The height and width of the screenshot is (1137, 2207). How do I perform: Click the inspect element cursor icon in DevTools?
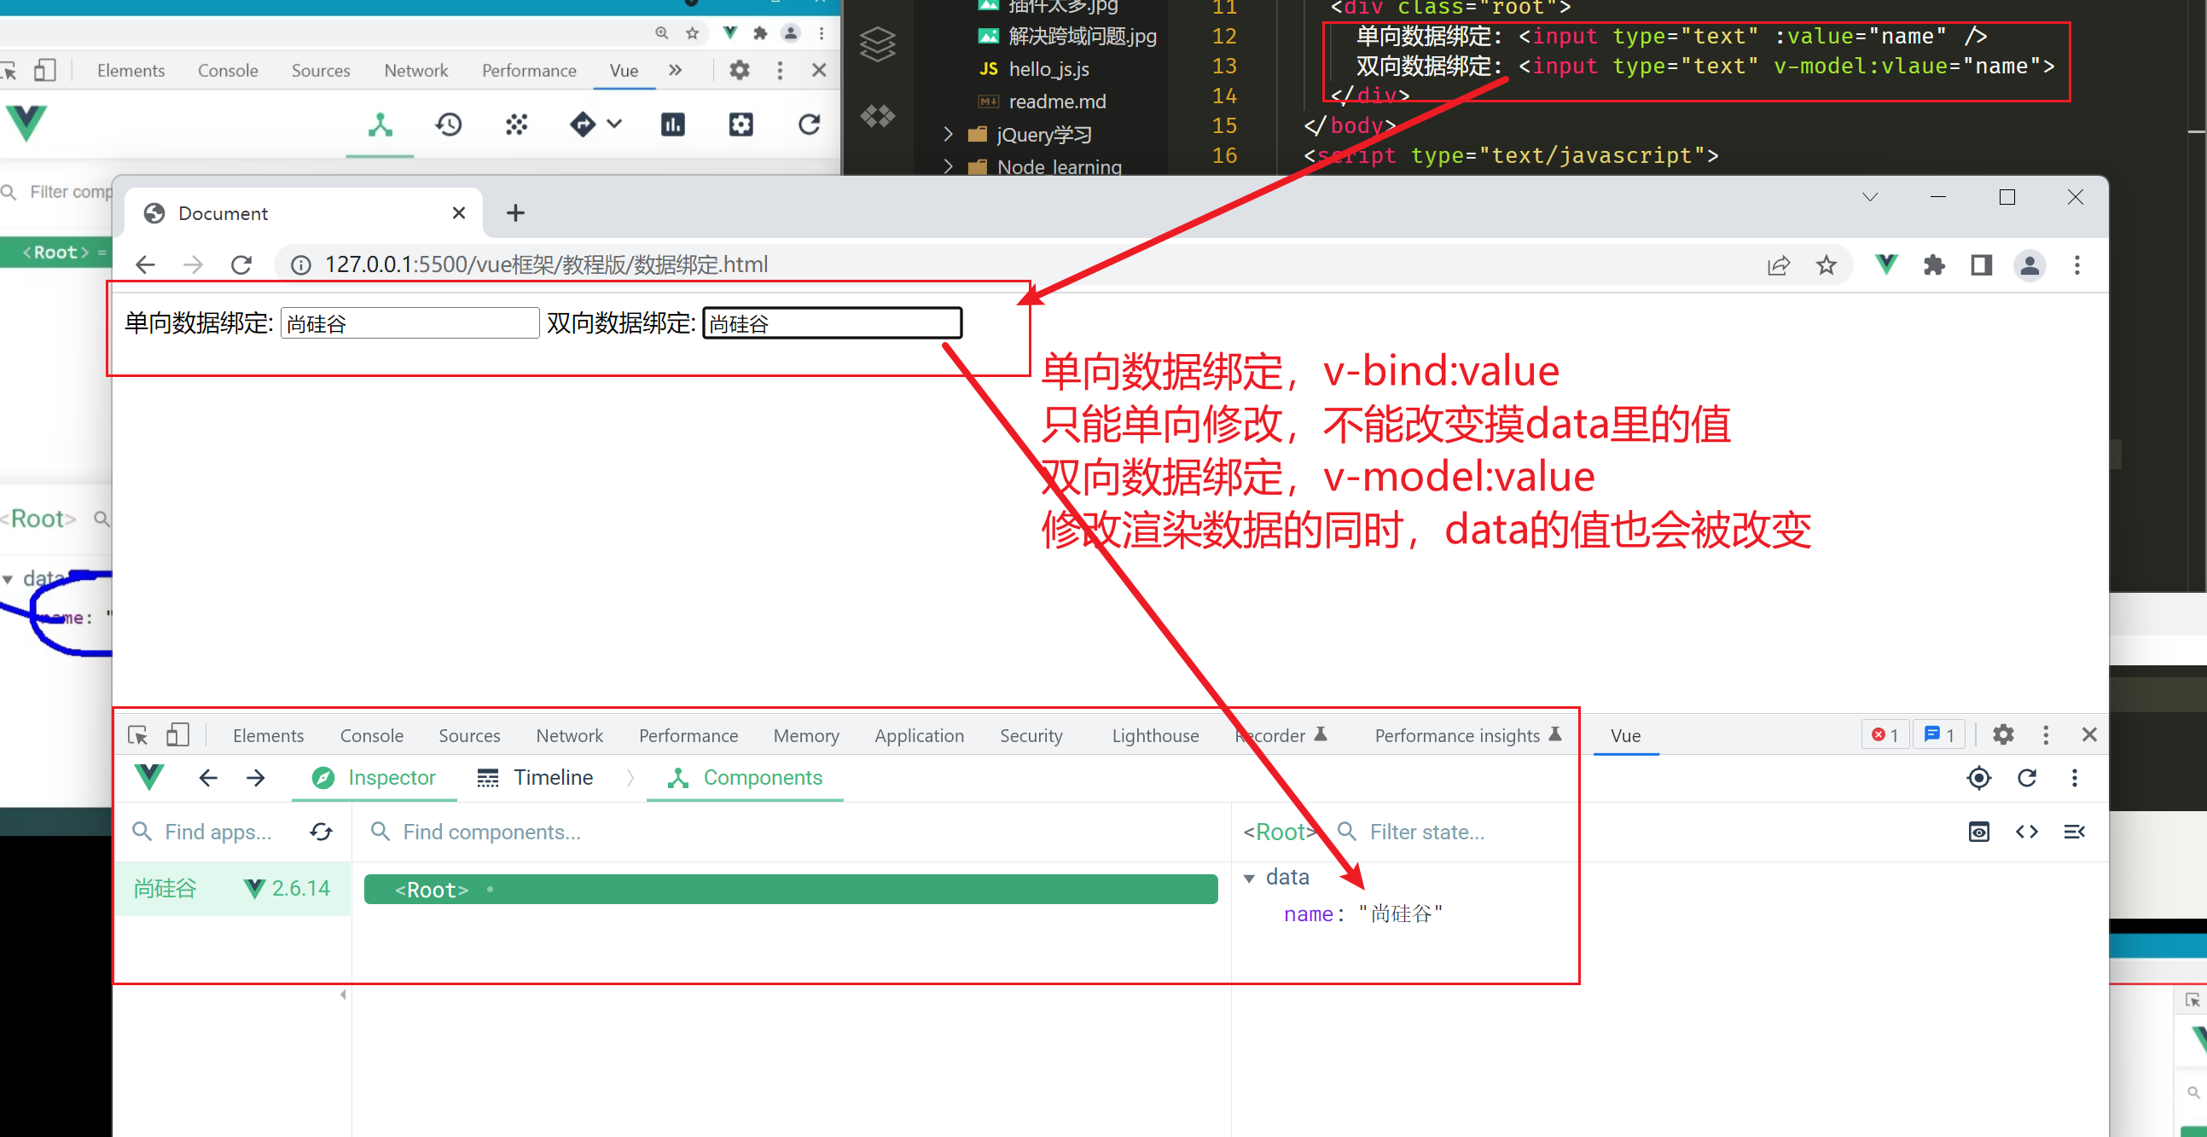[x=138, y=735]
